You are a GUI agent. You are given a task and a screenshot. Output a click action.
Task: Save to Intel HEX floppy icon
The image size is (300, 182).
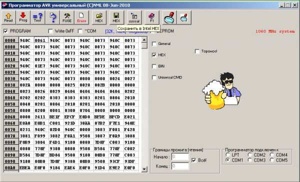116,17
